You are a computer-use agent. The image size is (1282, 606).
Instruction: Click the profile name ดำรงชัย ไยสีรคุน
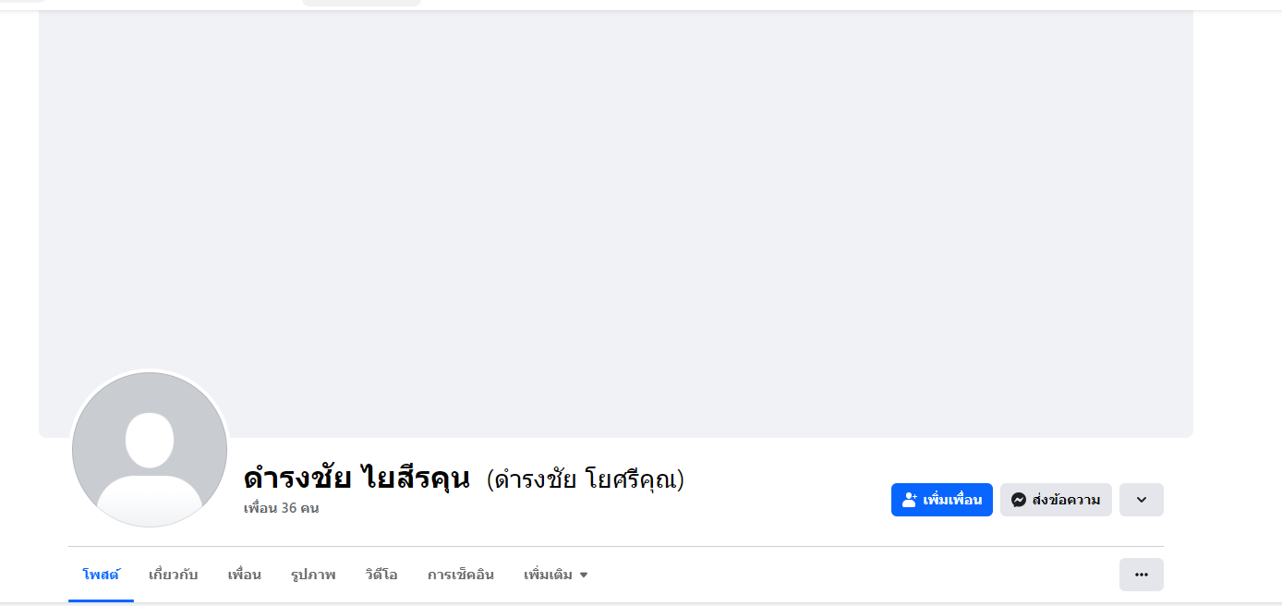357,479
